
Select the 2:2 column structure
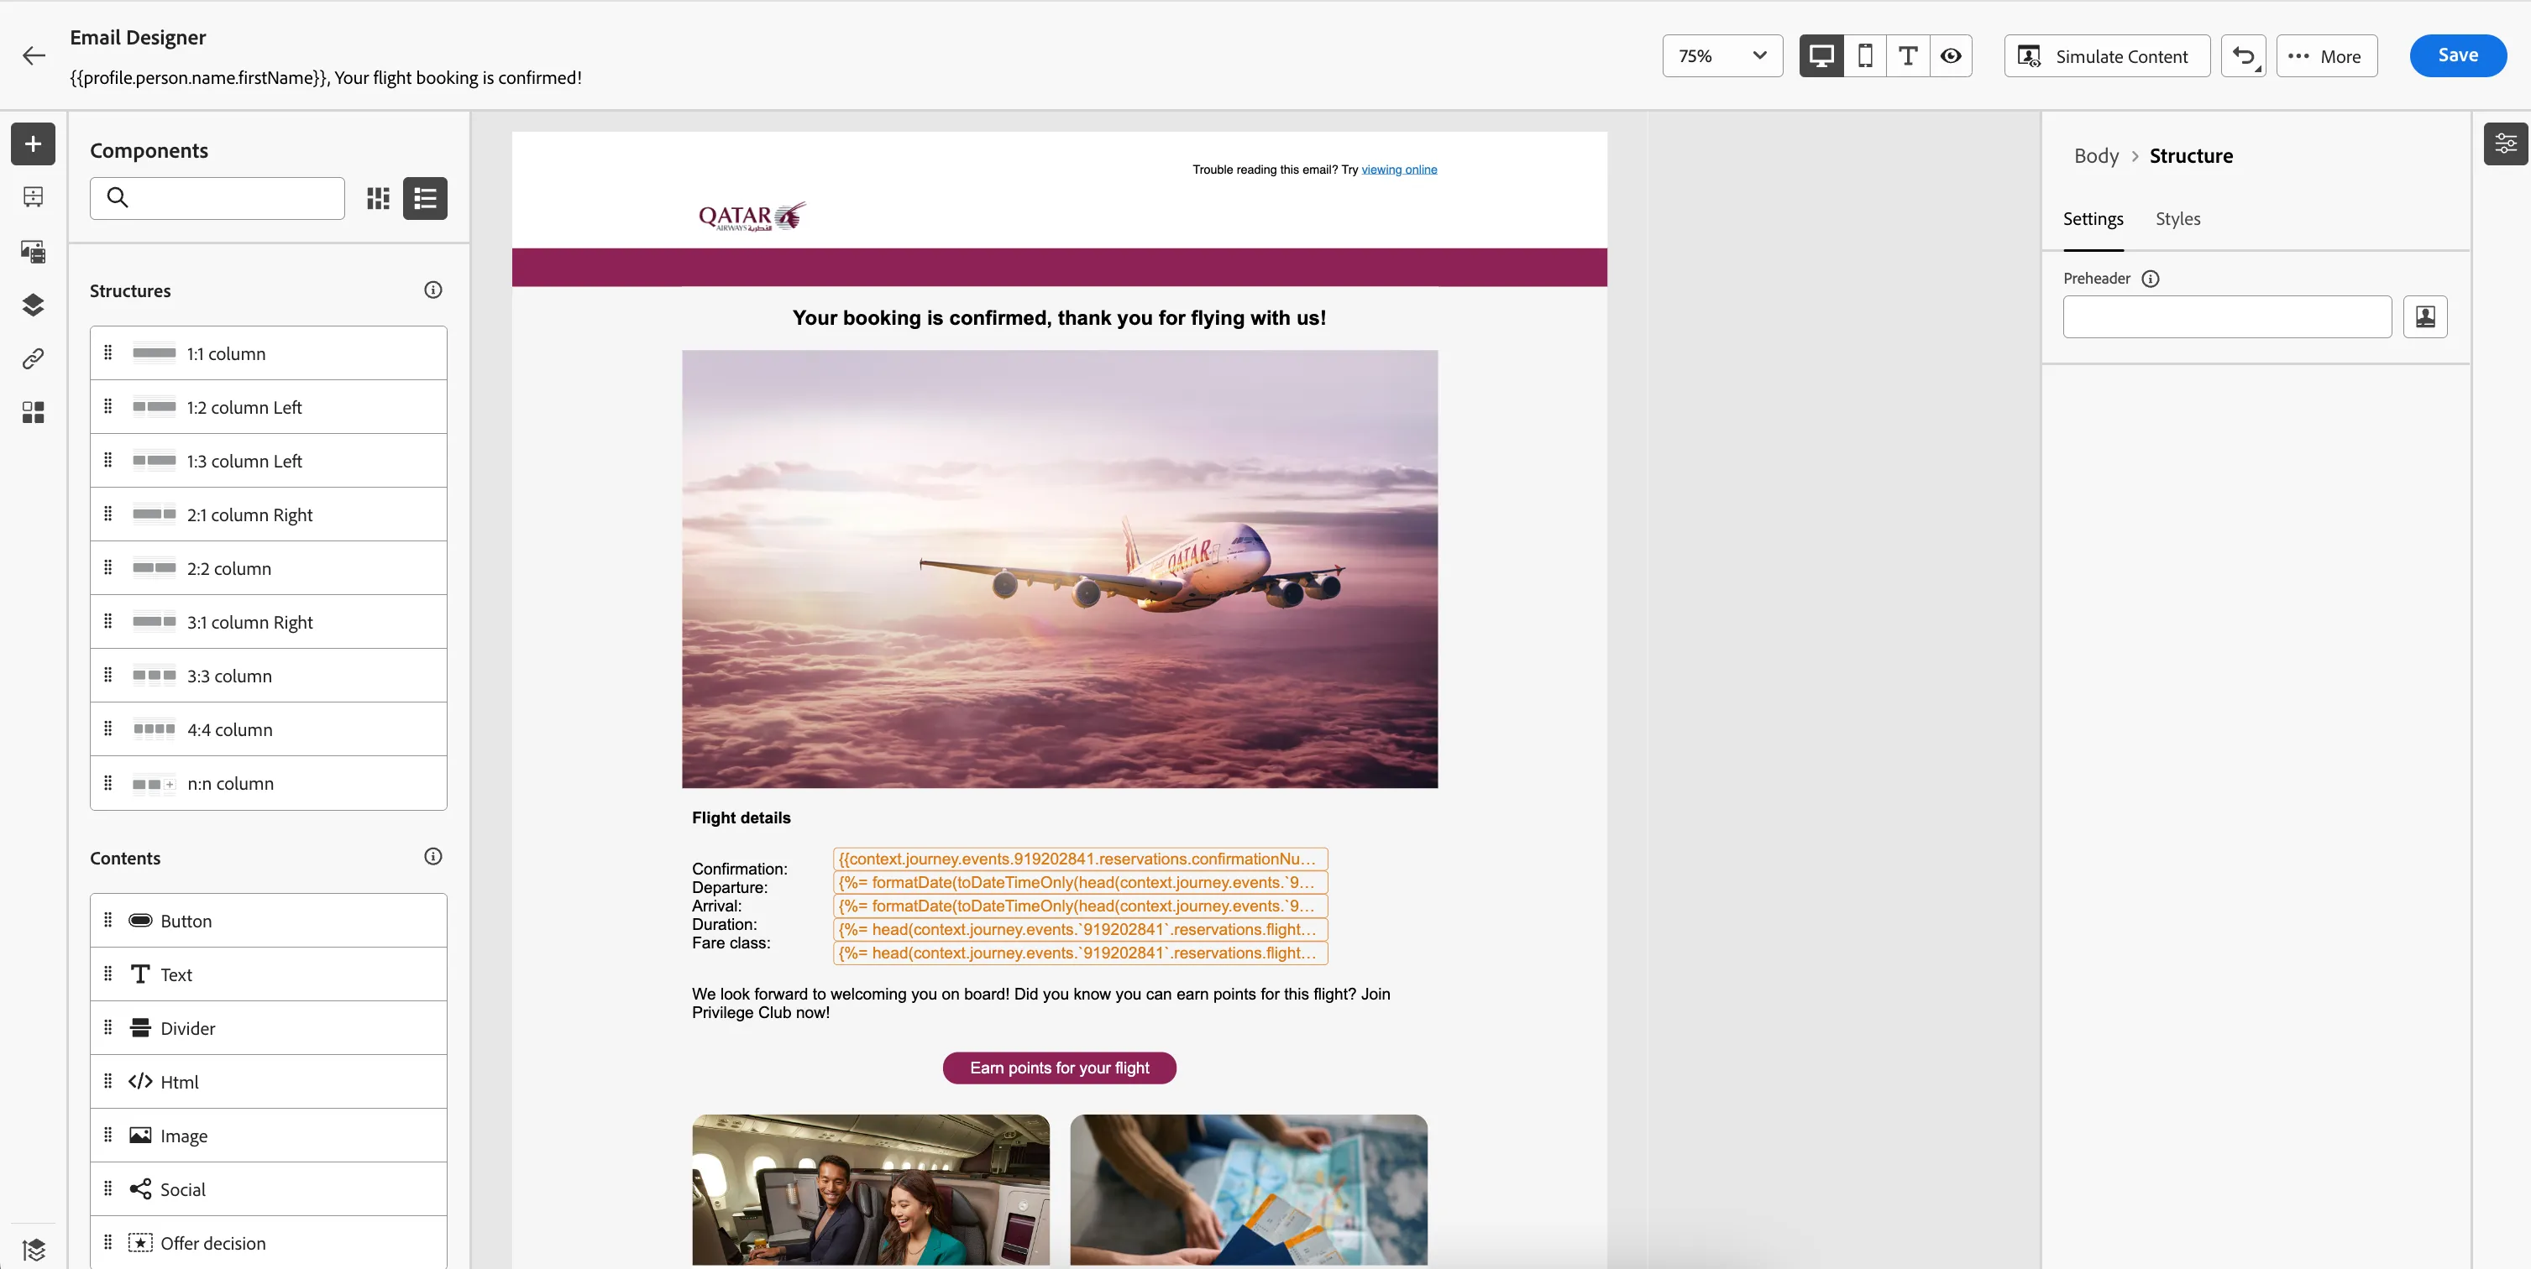[268, 569]
